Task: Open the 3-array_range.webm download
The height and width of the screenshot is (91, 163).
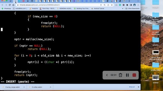Action: coord(12,87)
